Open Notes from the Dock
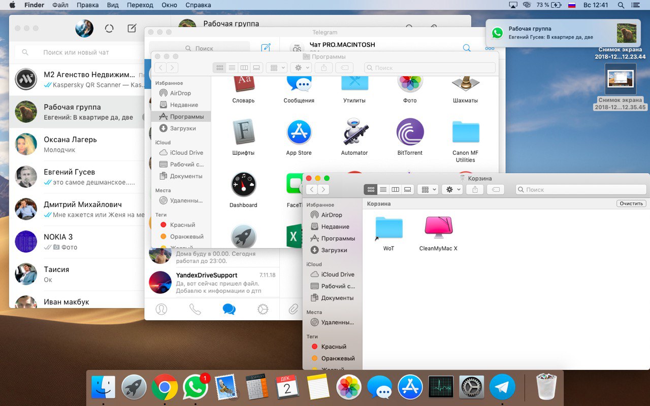The image size is (650, 406). point(318,388)
